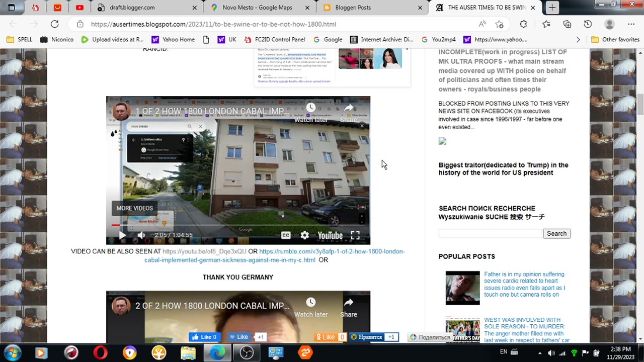This screenshot has height=362, width=644.
Task: Open Collections in browser toolbar
Action: point(567,24)
